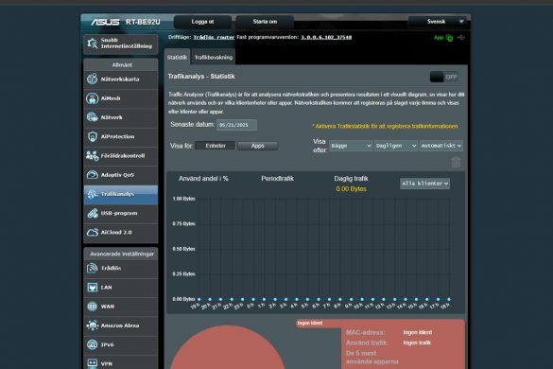Click the Amazon Alexa icon

click(93, 325)
